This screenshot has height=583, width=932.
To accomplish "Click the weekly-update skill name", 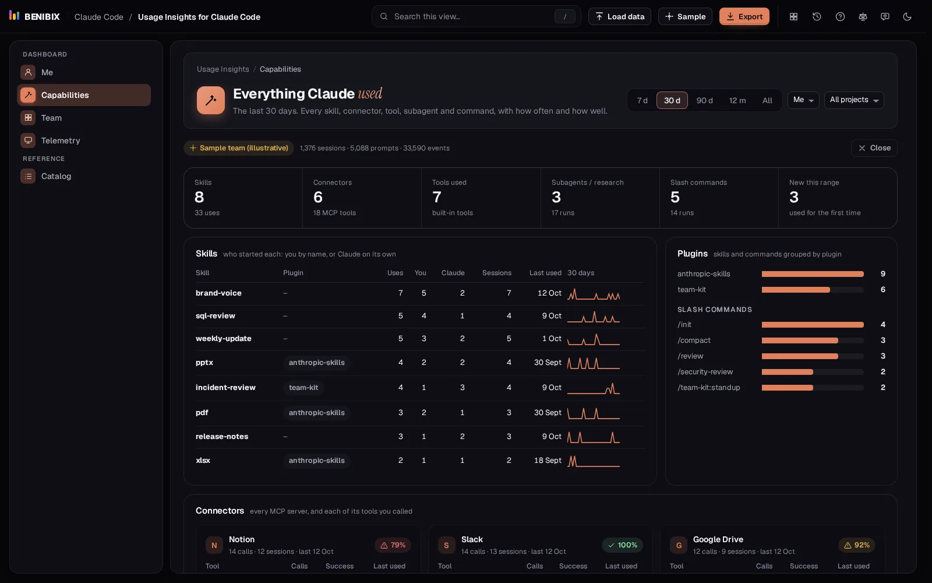I will pyautogui.click(x=224, y=339).
